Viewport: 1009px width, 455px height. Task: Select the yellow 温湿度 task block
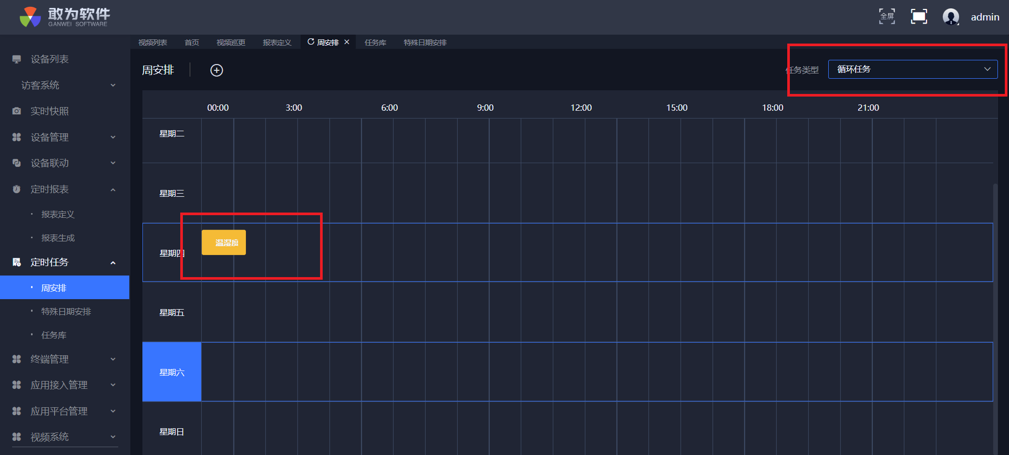click(224, 242)
